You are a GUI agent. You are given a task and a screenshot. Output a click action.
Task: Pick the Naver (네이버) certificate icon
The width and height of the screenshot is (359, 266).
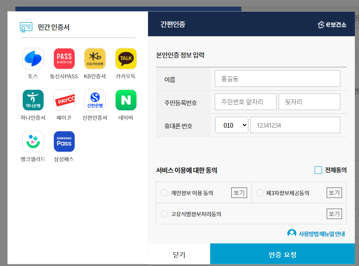(x=126, y=100)
